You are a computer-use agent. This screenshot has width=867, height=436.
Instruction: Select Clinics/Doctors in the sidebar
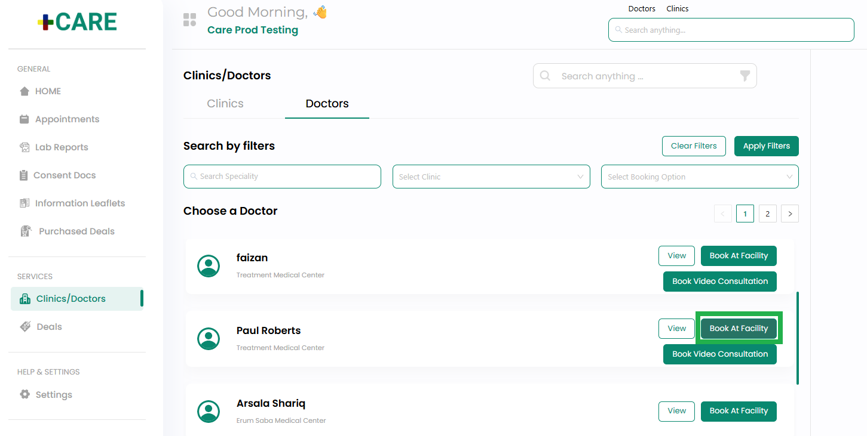(x=76, y=299)
